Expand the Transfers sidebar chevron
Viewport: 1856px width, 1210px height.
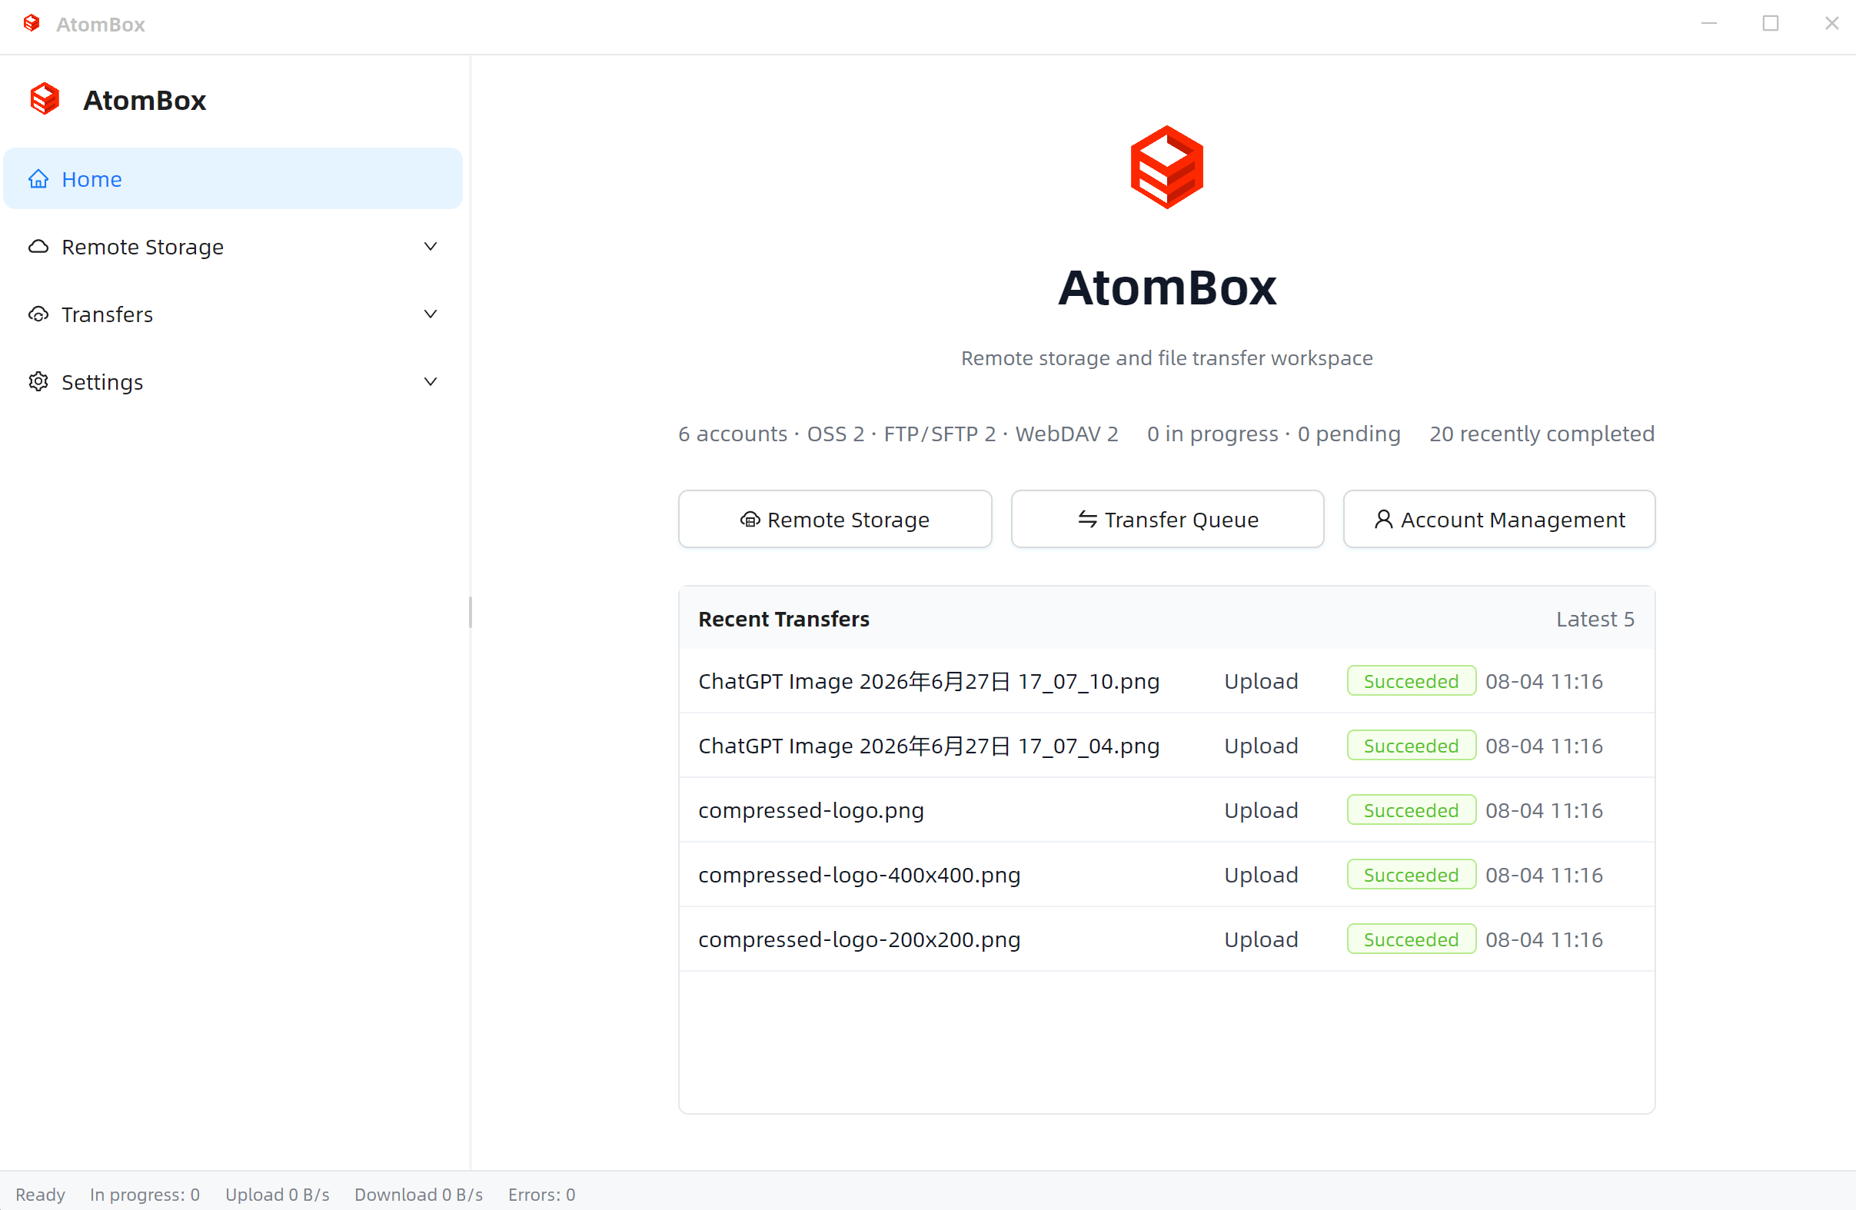coord(431,314)
